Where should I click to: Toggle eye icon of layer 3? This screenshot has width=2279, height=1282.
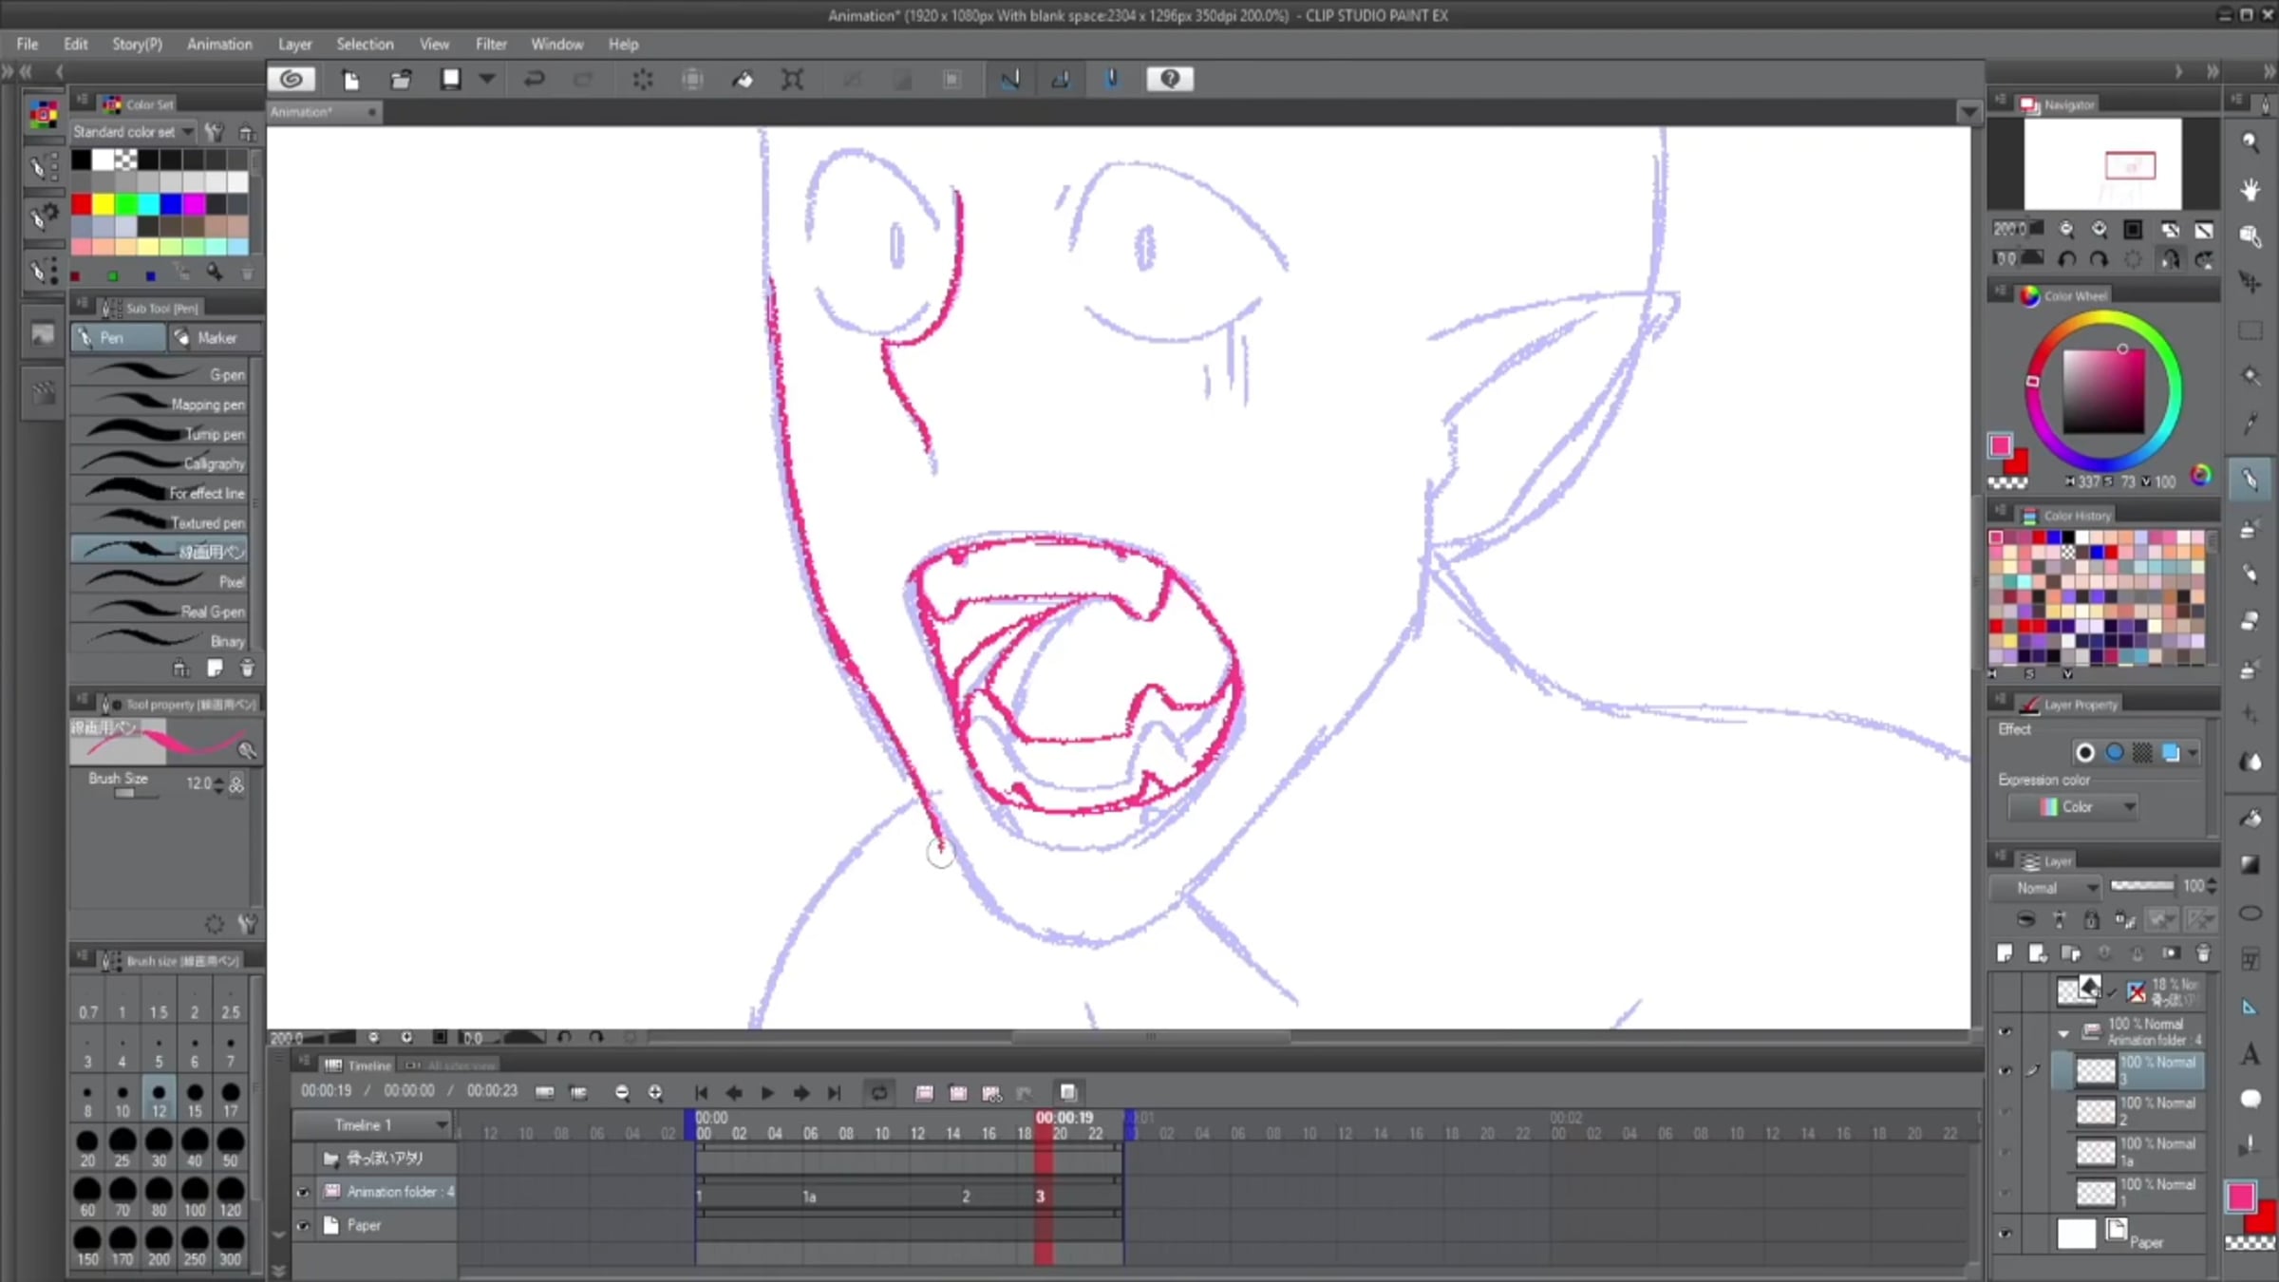coord(2005,1070)
